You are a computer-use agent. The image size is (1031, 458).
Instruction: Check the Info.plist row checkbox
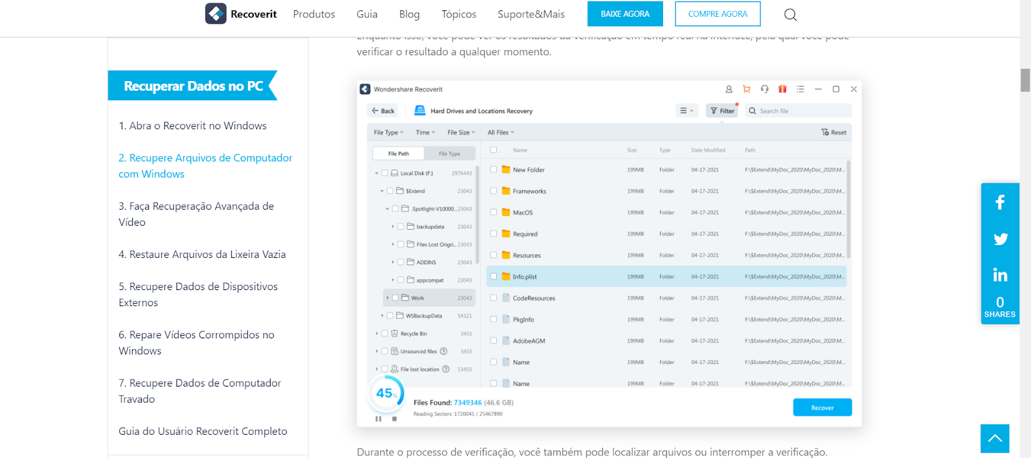click(x=494, y=277)
